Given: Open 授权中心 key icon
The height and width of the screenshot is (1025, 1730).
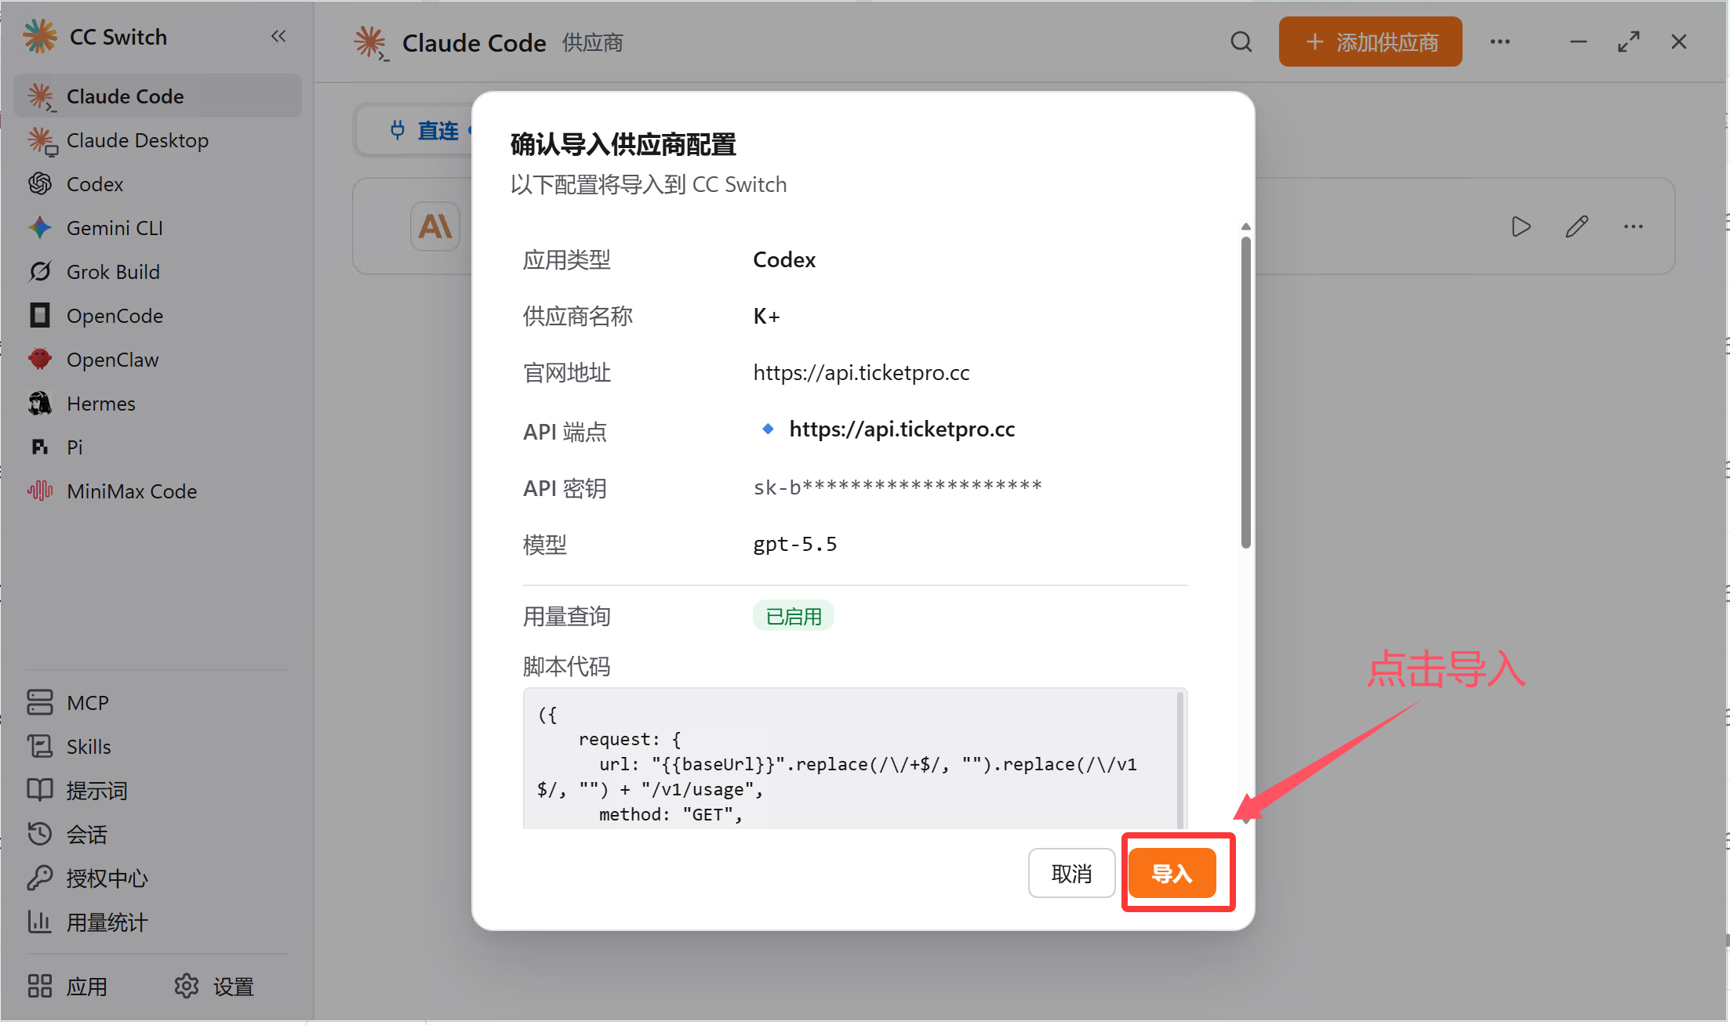Looking at the screenshot, I should [40, 878].
